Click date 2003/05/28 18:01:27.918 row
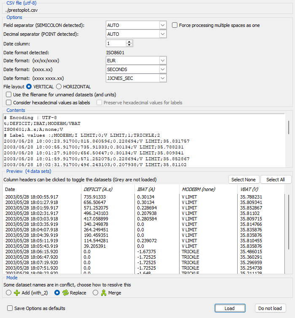Image resolution: width=295 pixels, height=318 pixels. 32,202
